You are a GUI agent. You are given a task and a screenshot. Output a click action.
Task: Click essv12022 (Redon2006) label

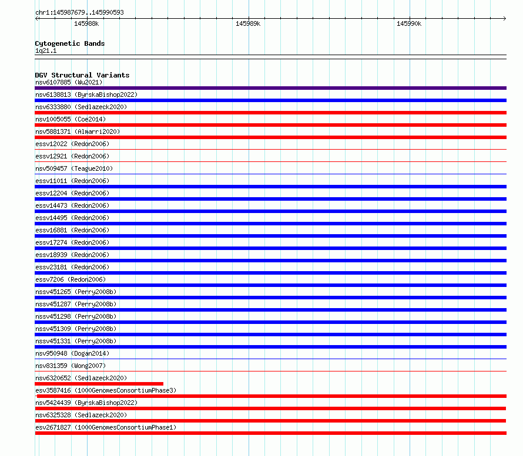[x=72, y=144]
